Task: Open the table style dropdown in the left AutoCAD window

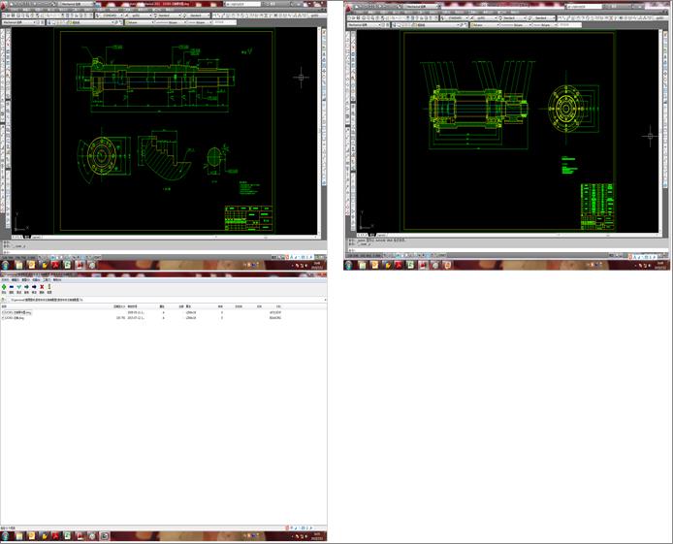Action: coord(169,16)
